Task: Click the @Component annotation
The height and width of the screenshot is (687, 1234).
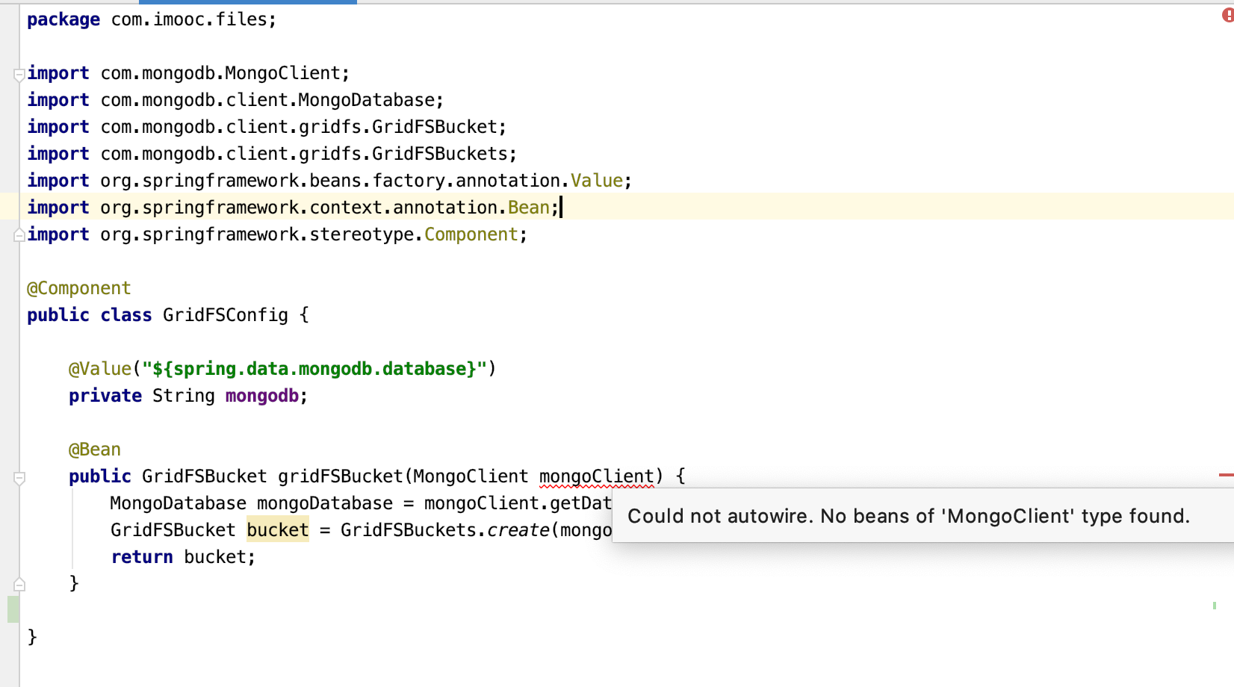Action: coord(78,288)
